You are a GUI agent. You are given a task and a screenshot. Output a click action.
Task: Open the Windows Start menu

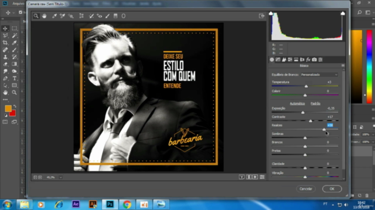pyautogui.click(x=7, y=205)
